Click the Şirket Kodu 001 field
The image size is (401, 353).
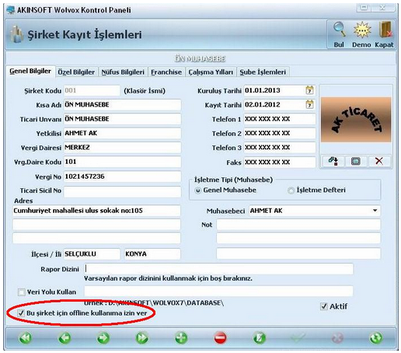92,90
